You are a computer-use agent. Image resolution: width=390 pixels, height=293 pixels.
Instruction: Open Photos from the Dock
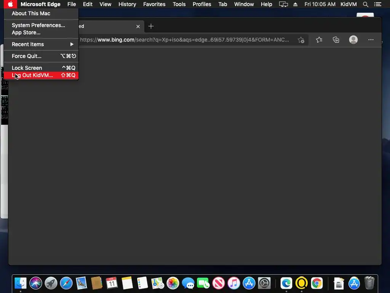click(173, 283)
